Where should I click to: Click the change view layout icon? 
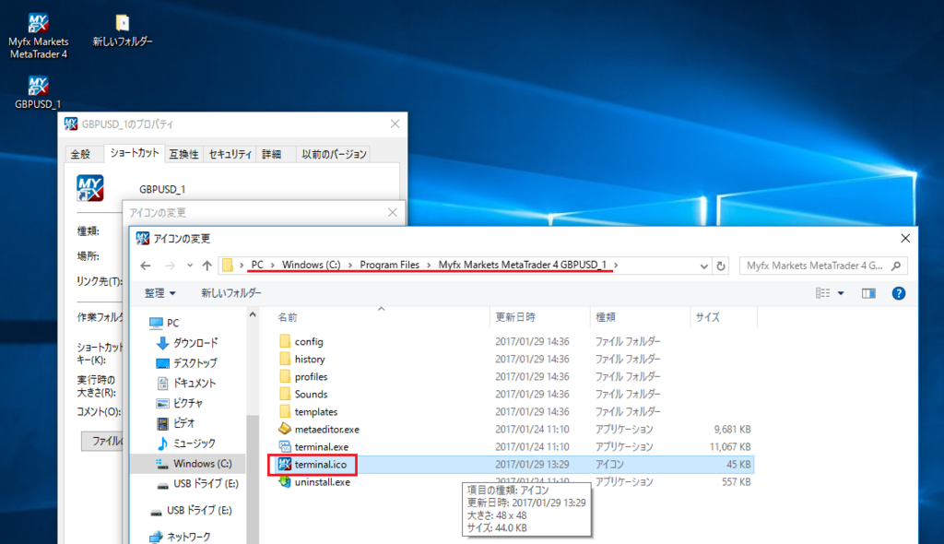823,293
